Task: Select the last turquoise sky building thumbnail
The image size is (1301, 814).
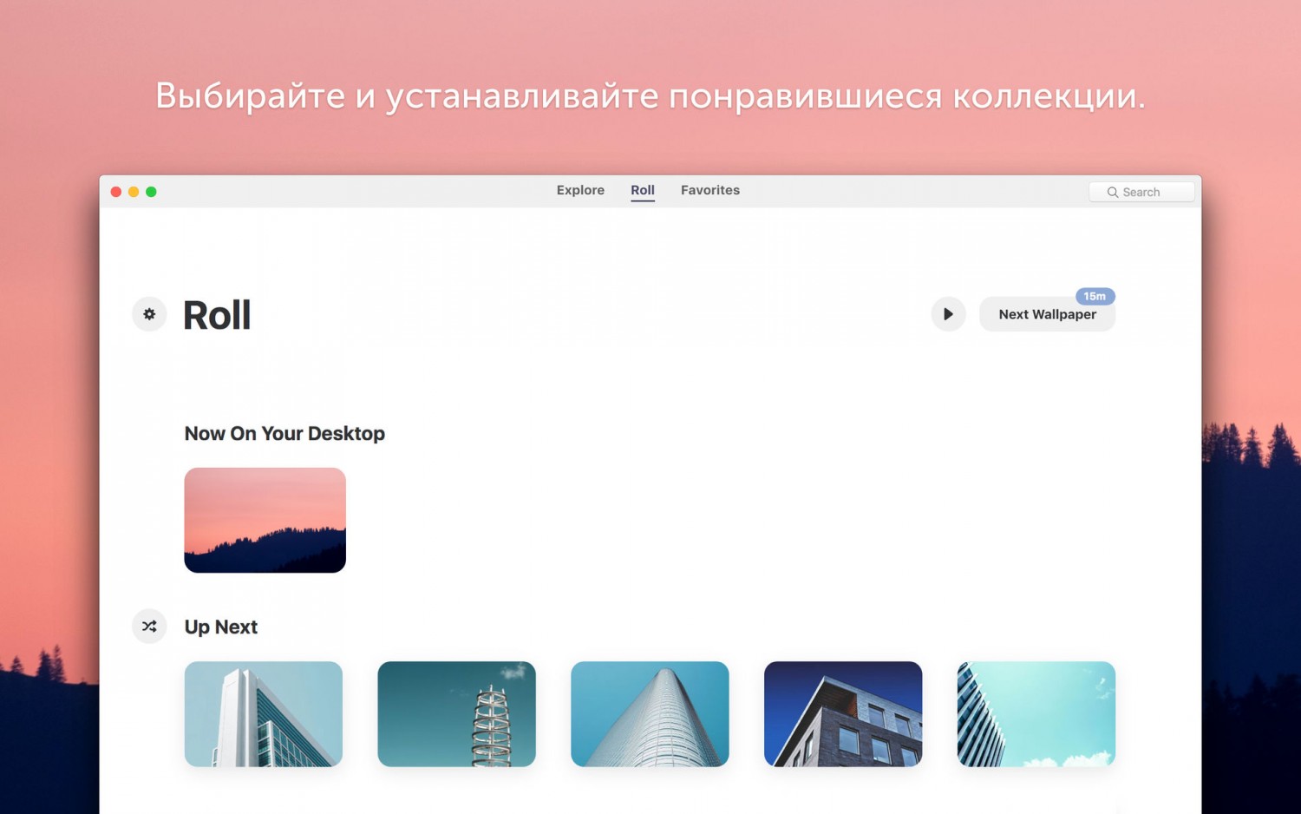Action: pos(1036,714)
